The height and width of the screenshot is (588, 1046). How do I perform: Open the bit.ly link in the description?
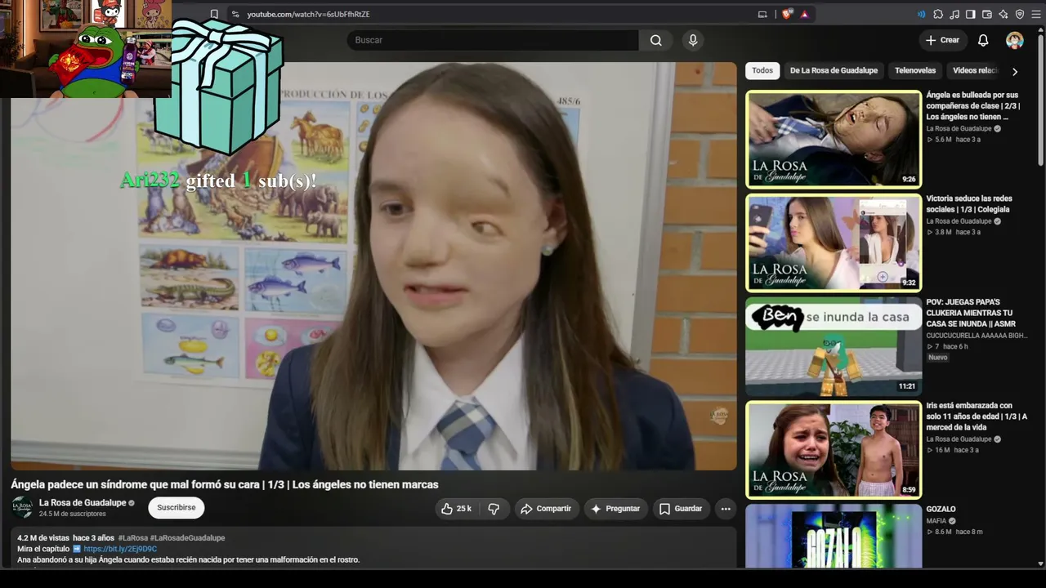click(120, 549)
